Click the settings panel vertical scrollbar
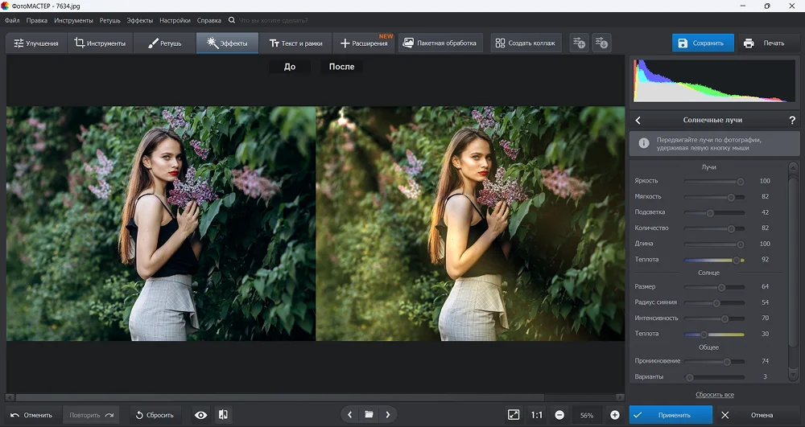The width and height of the screenshot is (805, 427). click(793, 272)
